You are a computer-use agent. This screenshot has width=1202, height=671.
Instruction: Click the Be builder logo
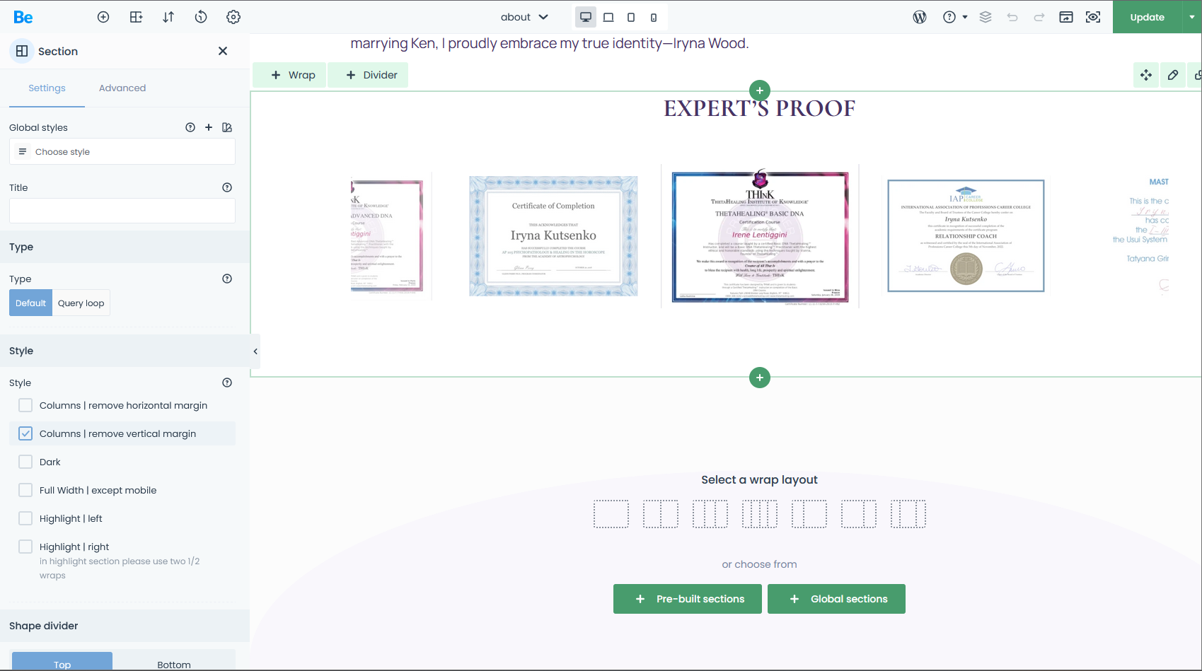click(x=23, y=17)
